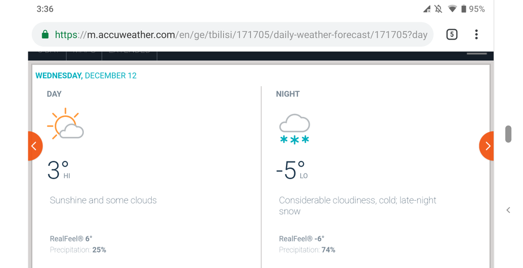523x268 pixels.
Task: Click the -5° LO nighttime temperature
Action: click(x=292, y=170)
